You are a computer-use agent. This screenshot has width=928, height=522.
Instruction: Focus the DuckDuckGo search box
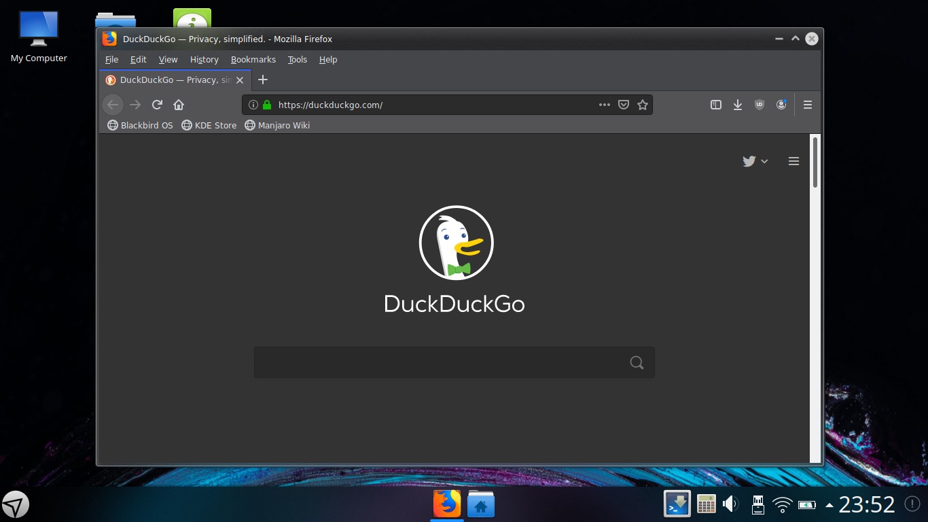(x=454, y=362)
